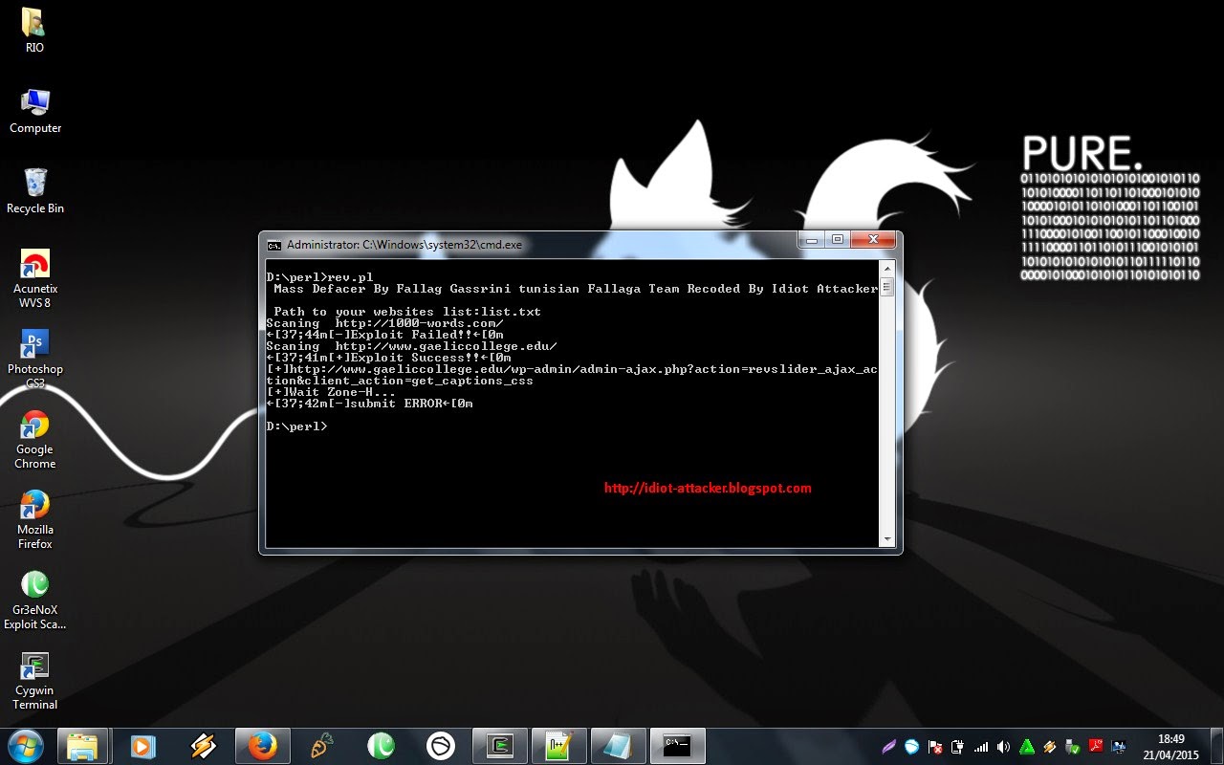
Task: Click the Show desktop button
Action: tap(1216, 746)
